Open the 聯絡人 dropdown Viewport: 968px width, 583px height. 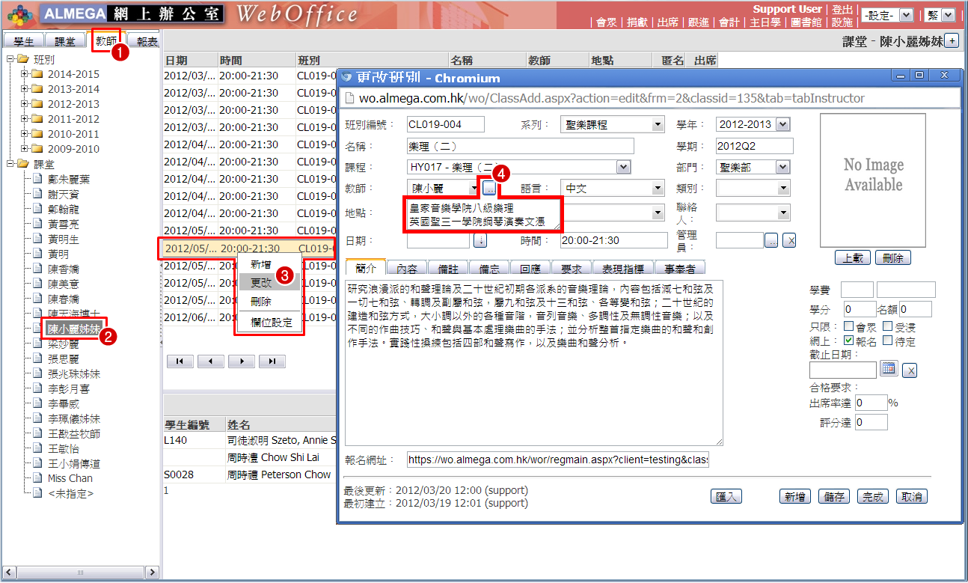point(753,213)
